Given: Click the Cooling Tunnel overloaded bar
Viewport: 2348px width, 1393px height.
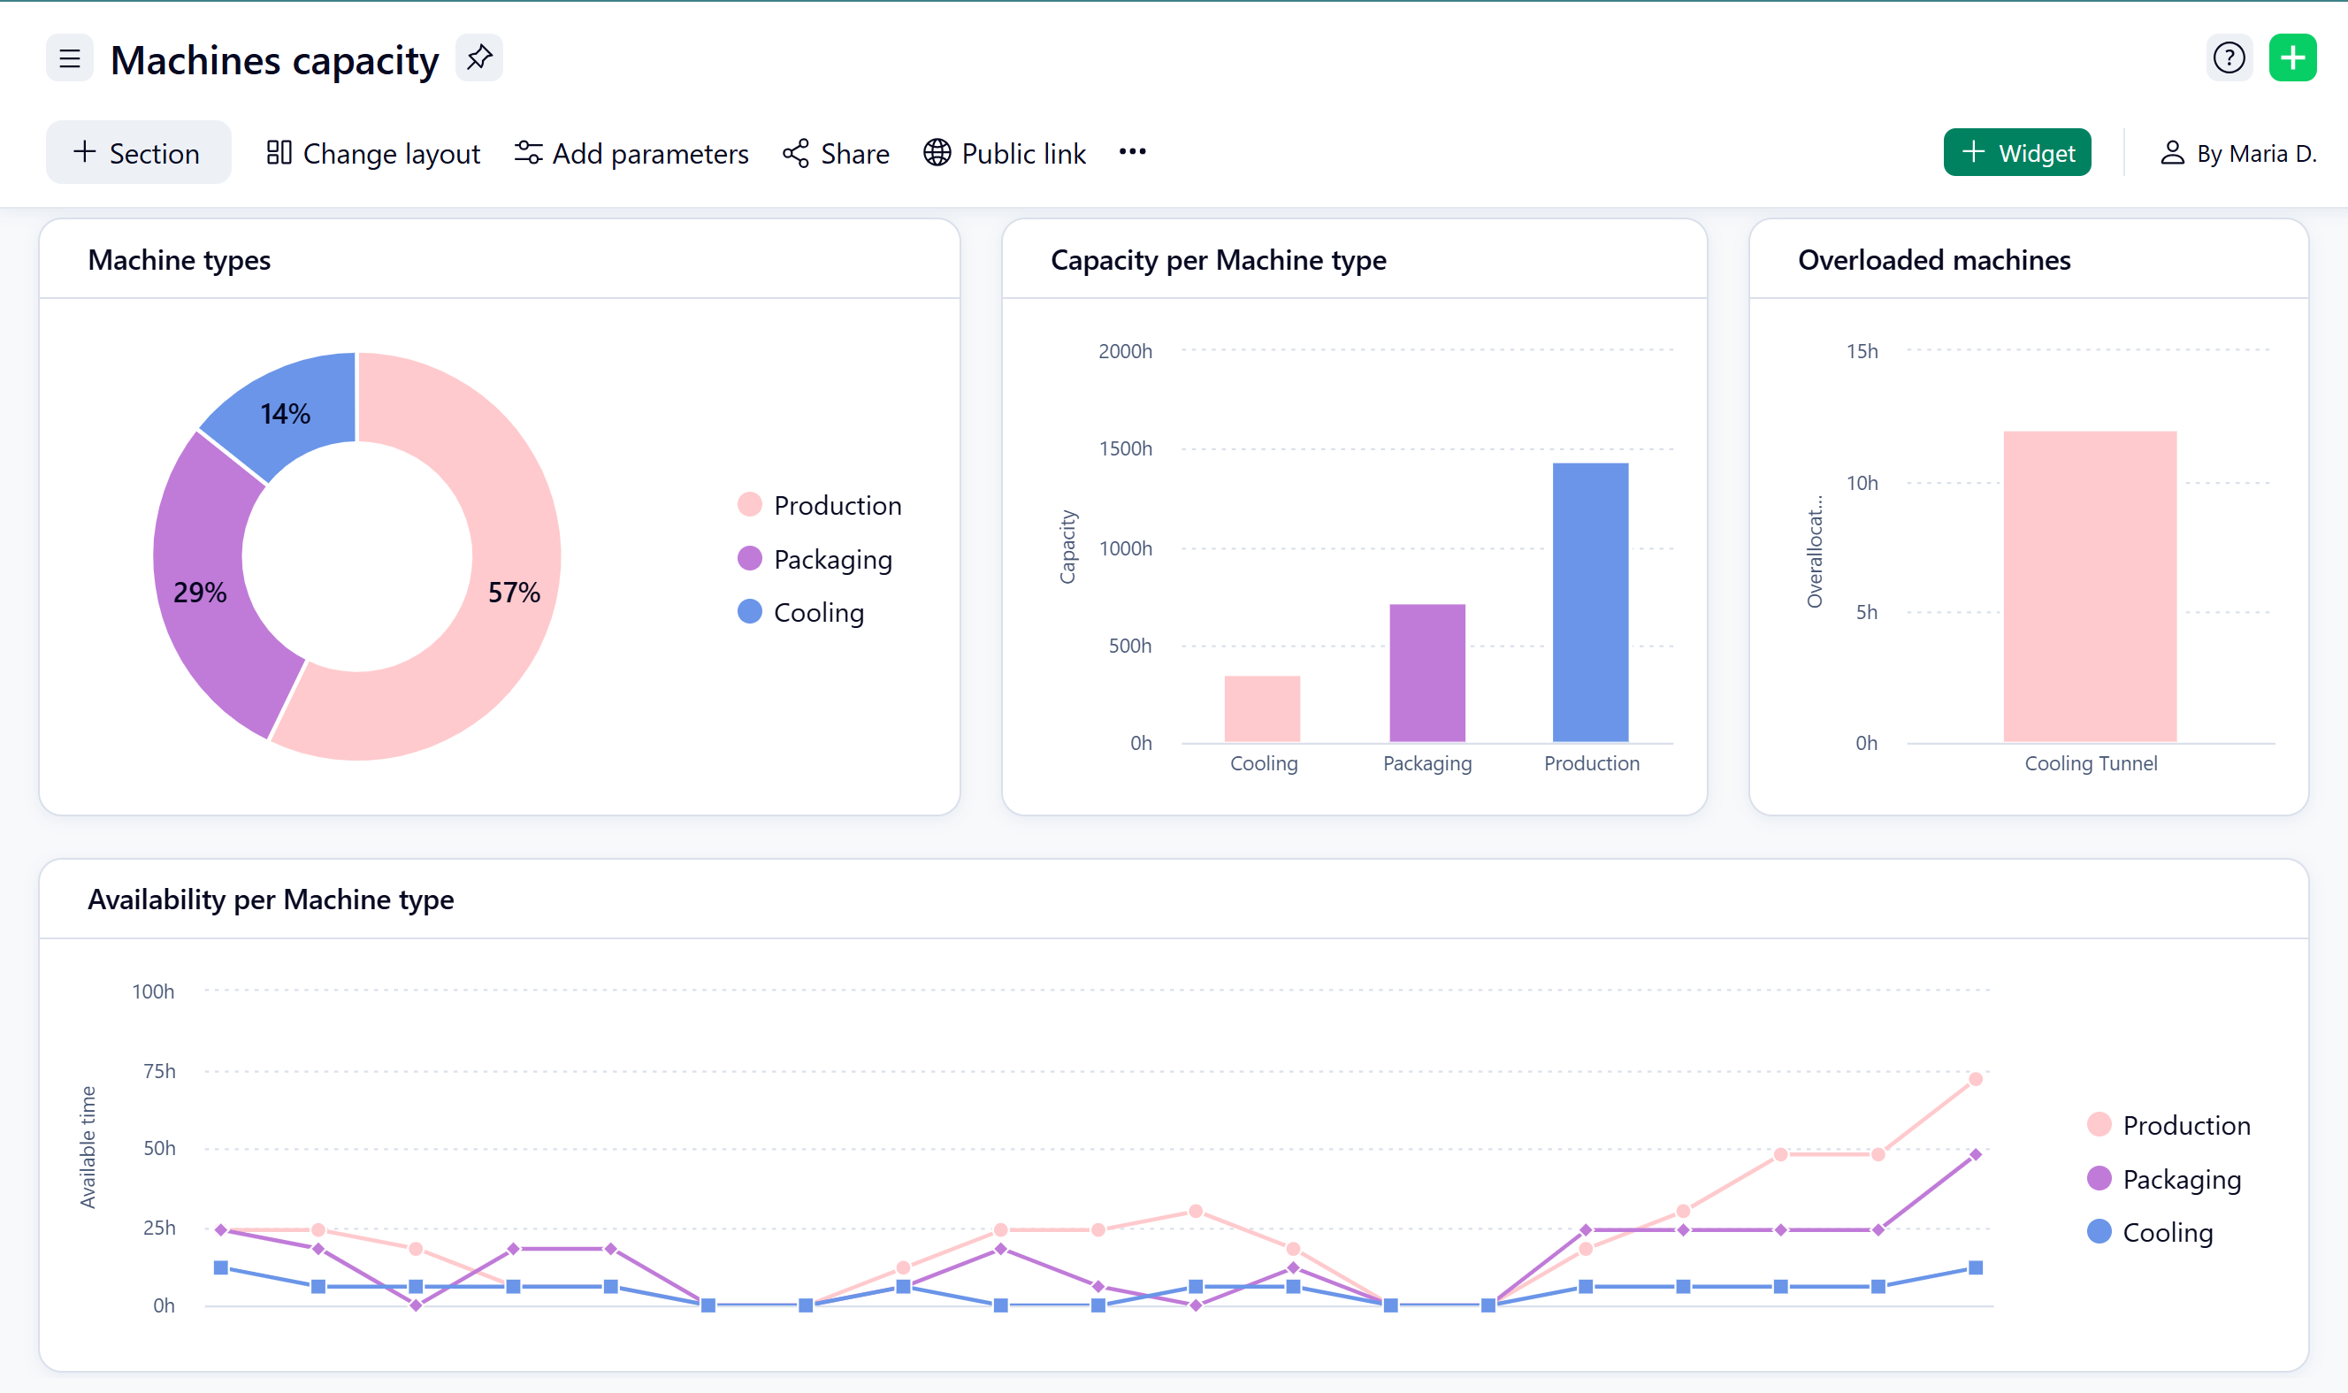Looking at the screenshot, I should (x=2089, y=586).
